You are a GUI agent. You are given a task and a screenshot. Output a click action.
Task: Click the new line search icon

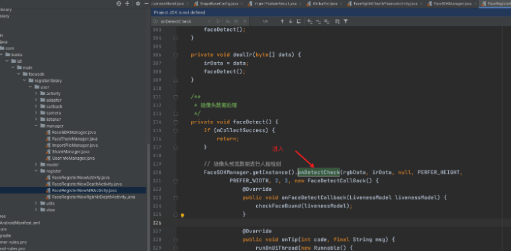pos(217,21)
